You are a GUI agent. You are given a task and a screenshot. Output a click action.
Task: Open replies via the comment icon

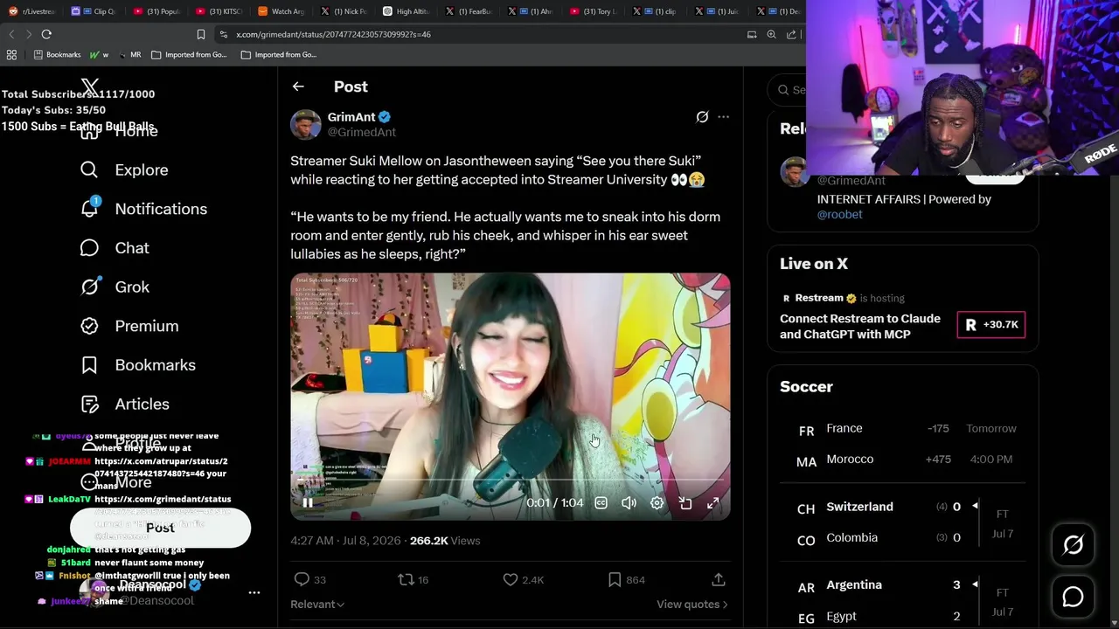(x=302, y=579)
